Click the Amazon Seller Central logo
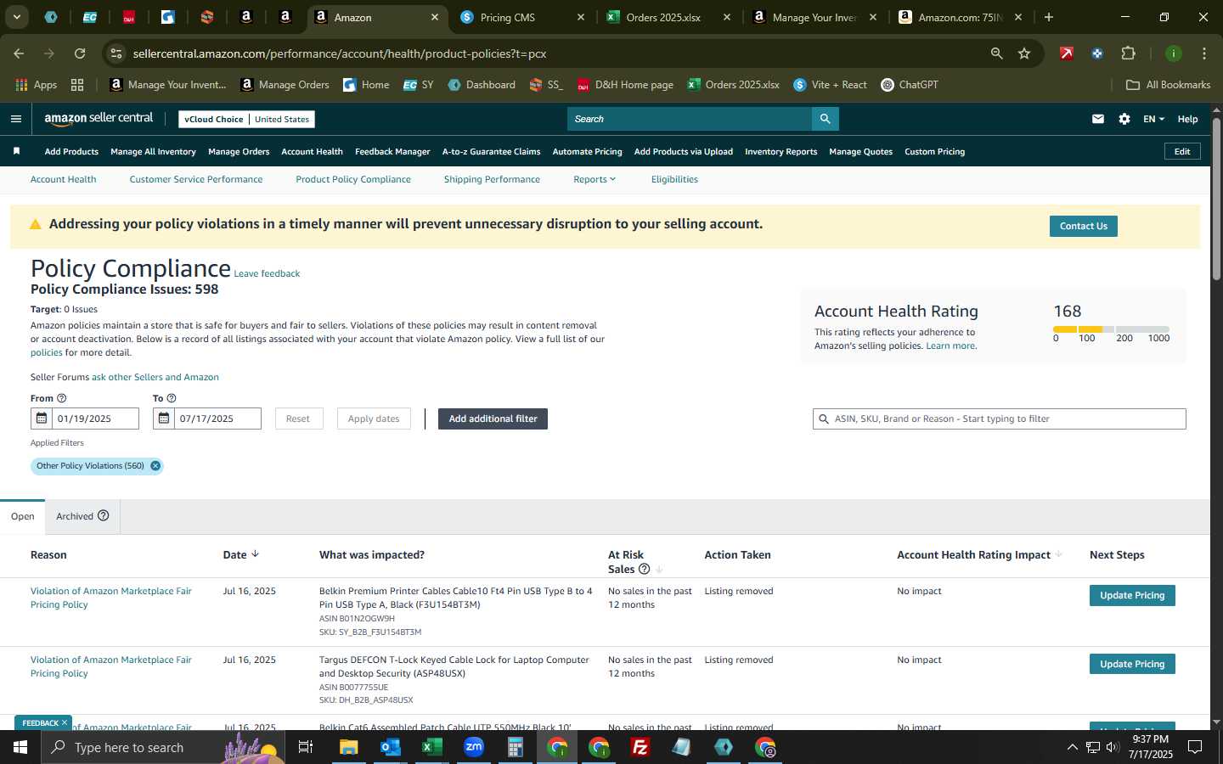Viewport: 1223px width, 764px height. point(99,119)
